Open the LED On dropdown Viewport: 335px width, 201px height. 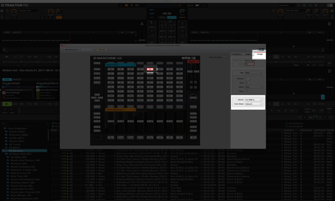[254, 100]
